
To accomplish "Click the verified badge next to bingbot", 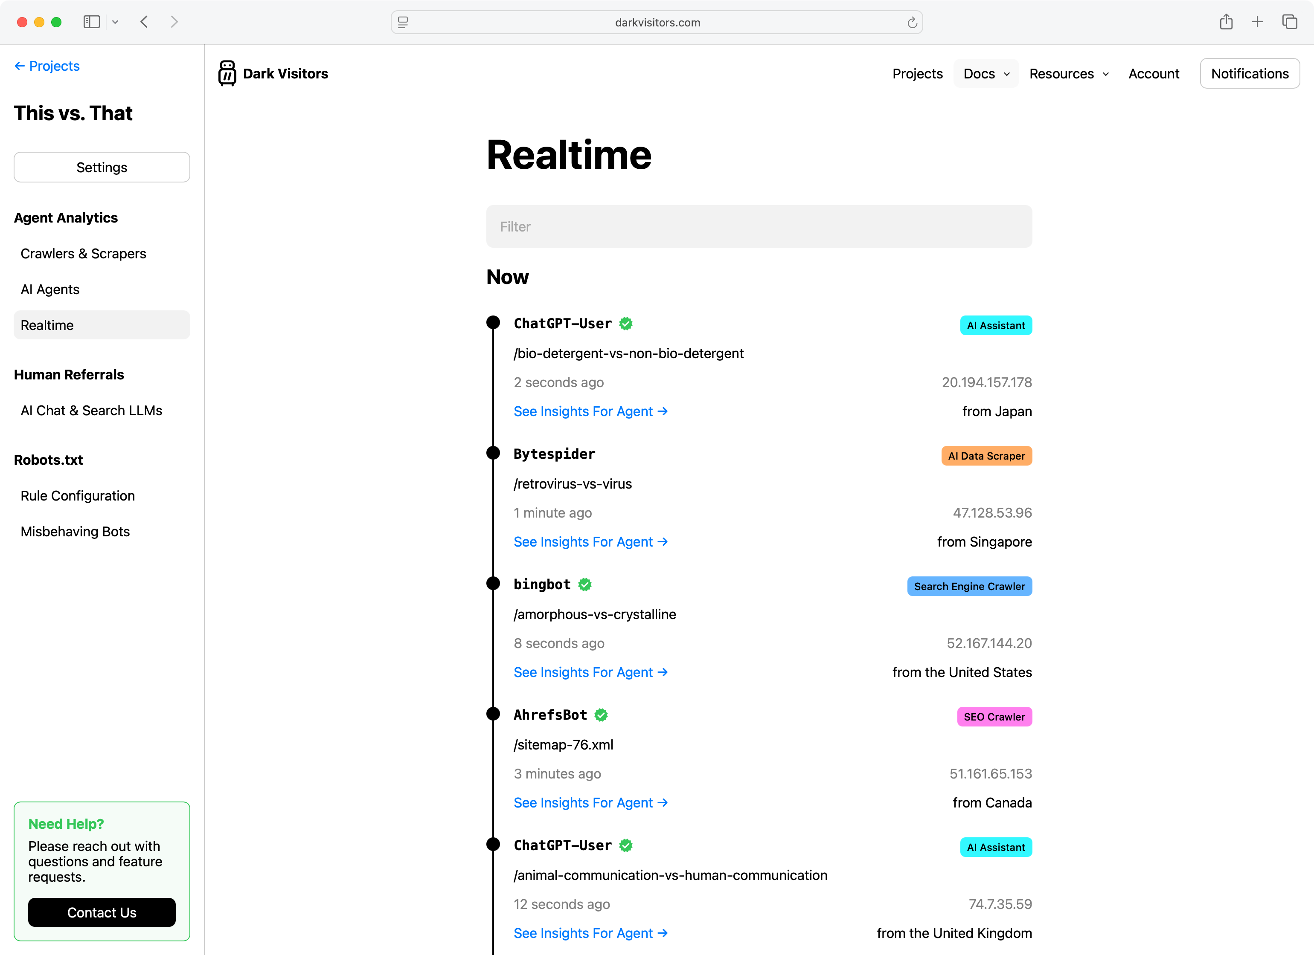I will tap(585, 585).
